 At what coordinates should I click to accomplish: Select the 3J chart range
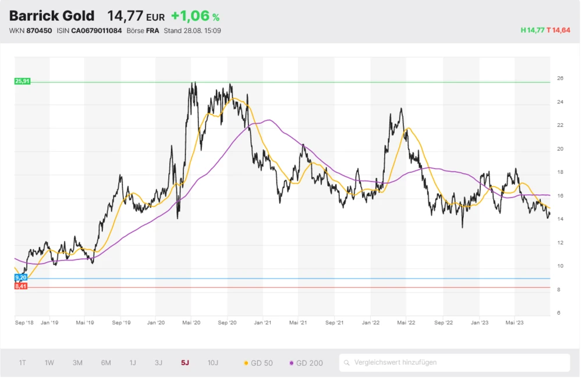(158, 363)
